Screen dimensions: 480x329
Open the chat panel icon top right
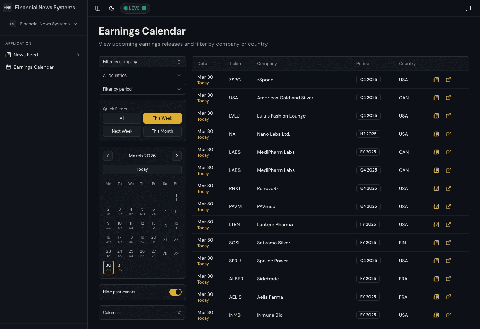coord(468,8)
